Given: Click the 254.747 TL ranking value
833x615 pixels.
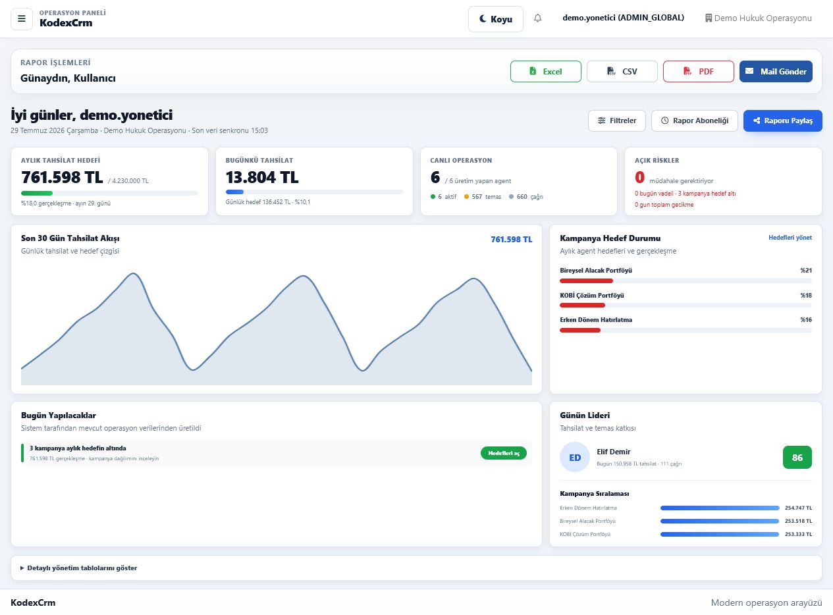Looking at the screenshot, I should click(798, 508).
